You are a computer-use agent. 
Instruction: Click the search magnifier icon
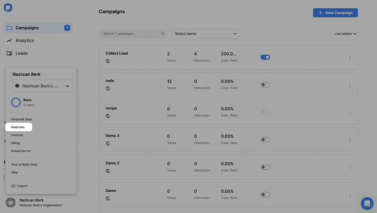(162, 34)
